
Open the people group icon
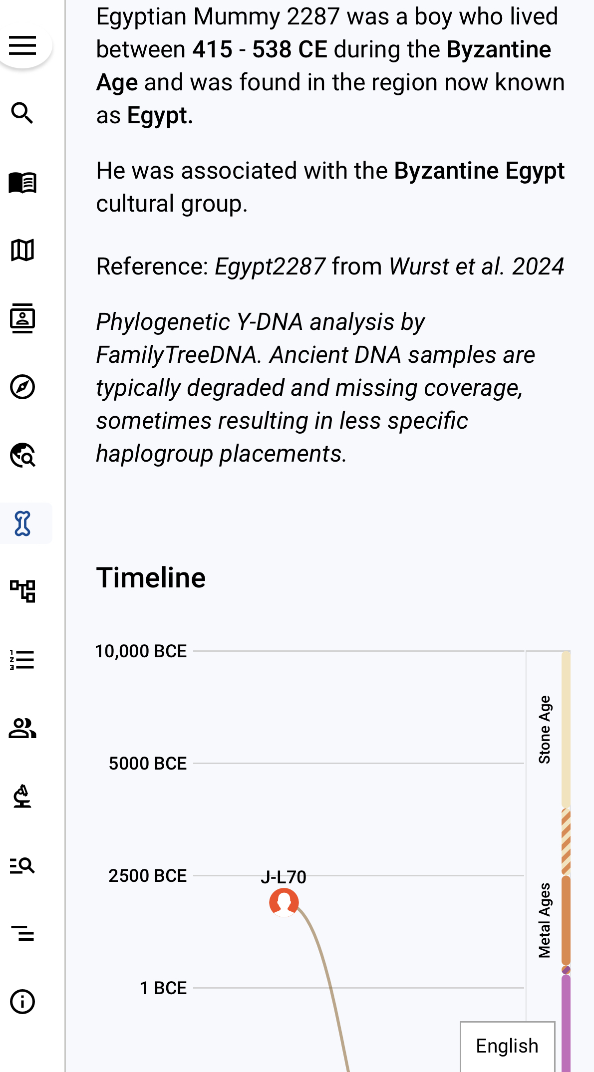click(x=22, y=728)
